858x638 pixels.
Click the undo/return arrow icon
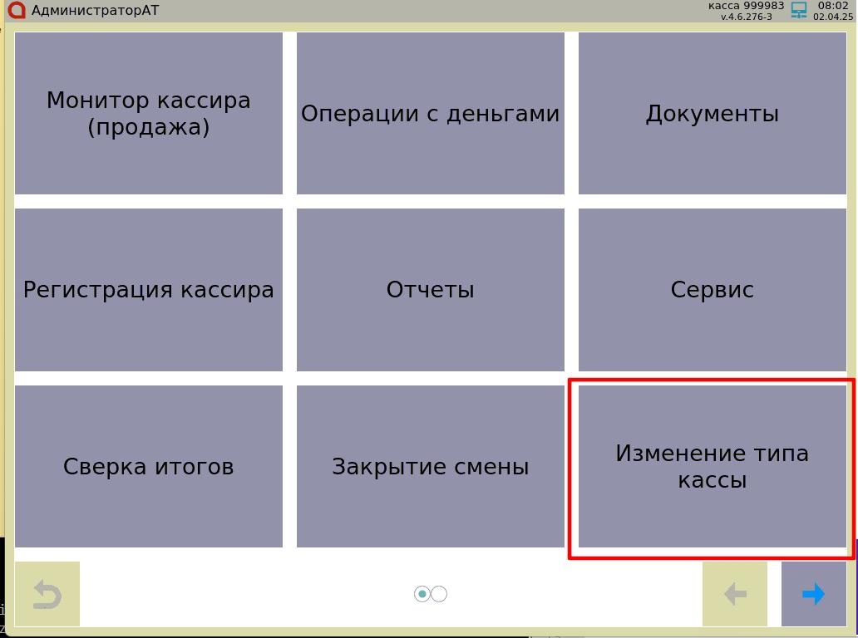point(47,594)
